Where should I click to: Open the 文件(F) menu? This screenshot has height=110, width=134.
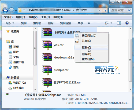(8, 17)
